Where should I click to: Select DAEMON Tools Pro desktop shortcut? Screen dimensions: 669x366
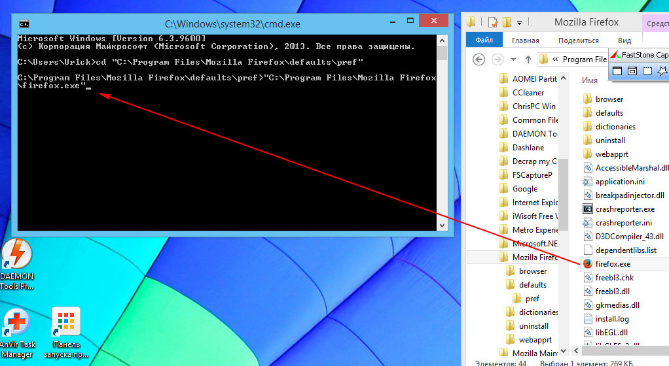point(17,265)
